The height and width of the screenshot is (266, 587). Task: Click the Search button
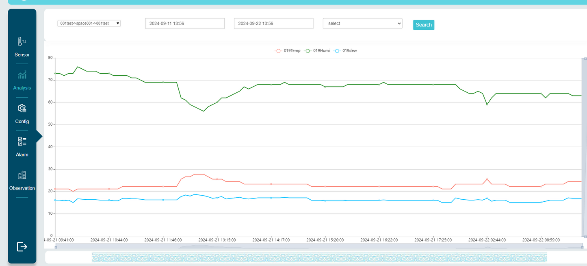[423, 25]
